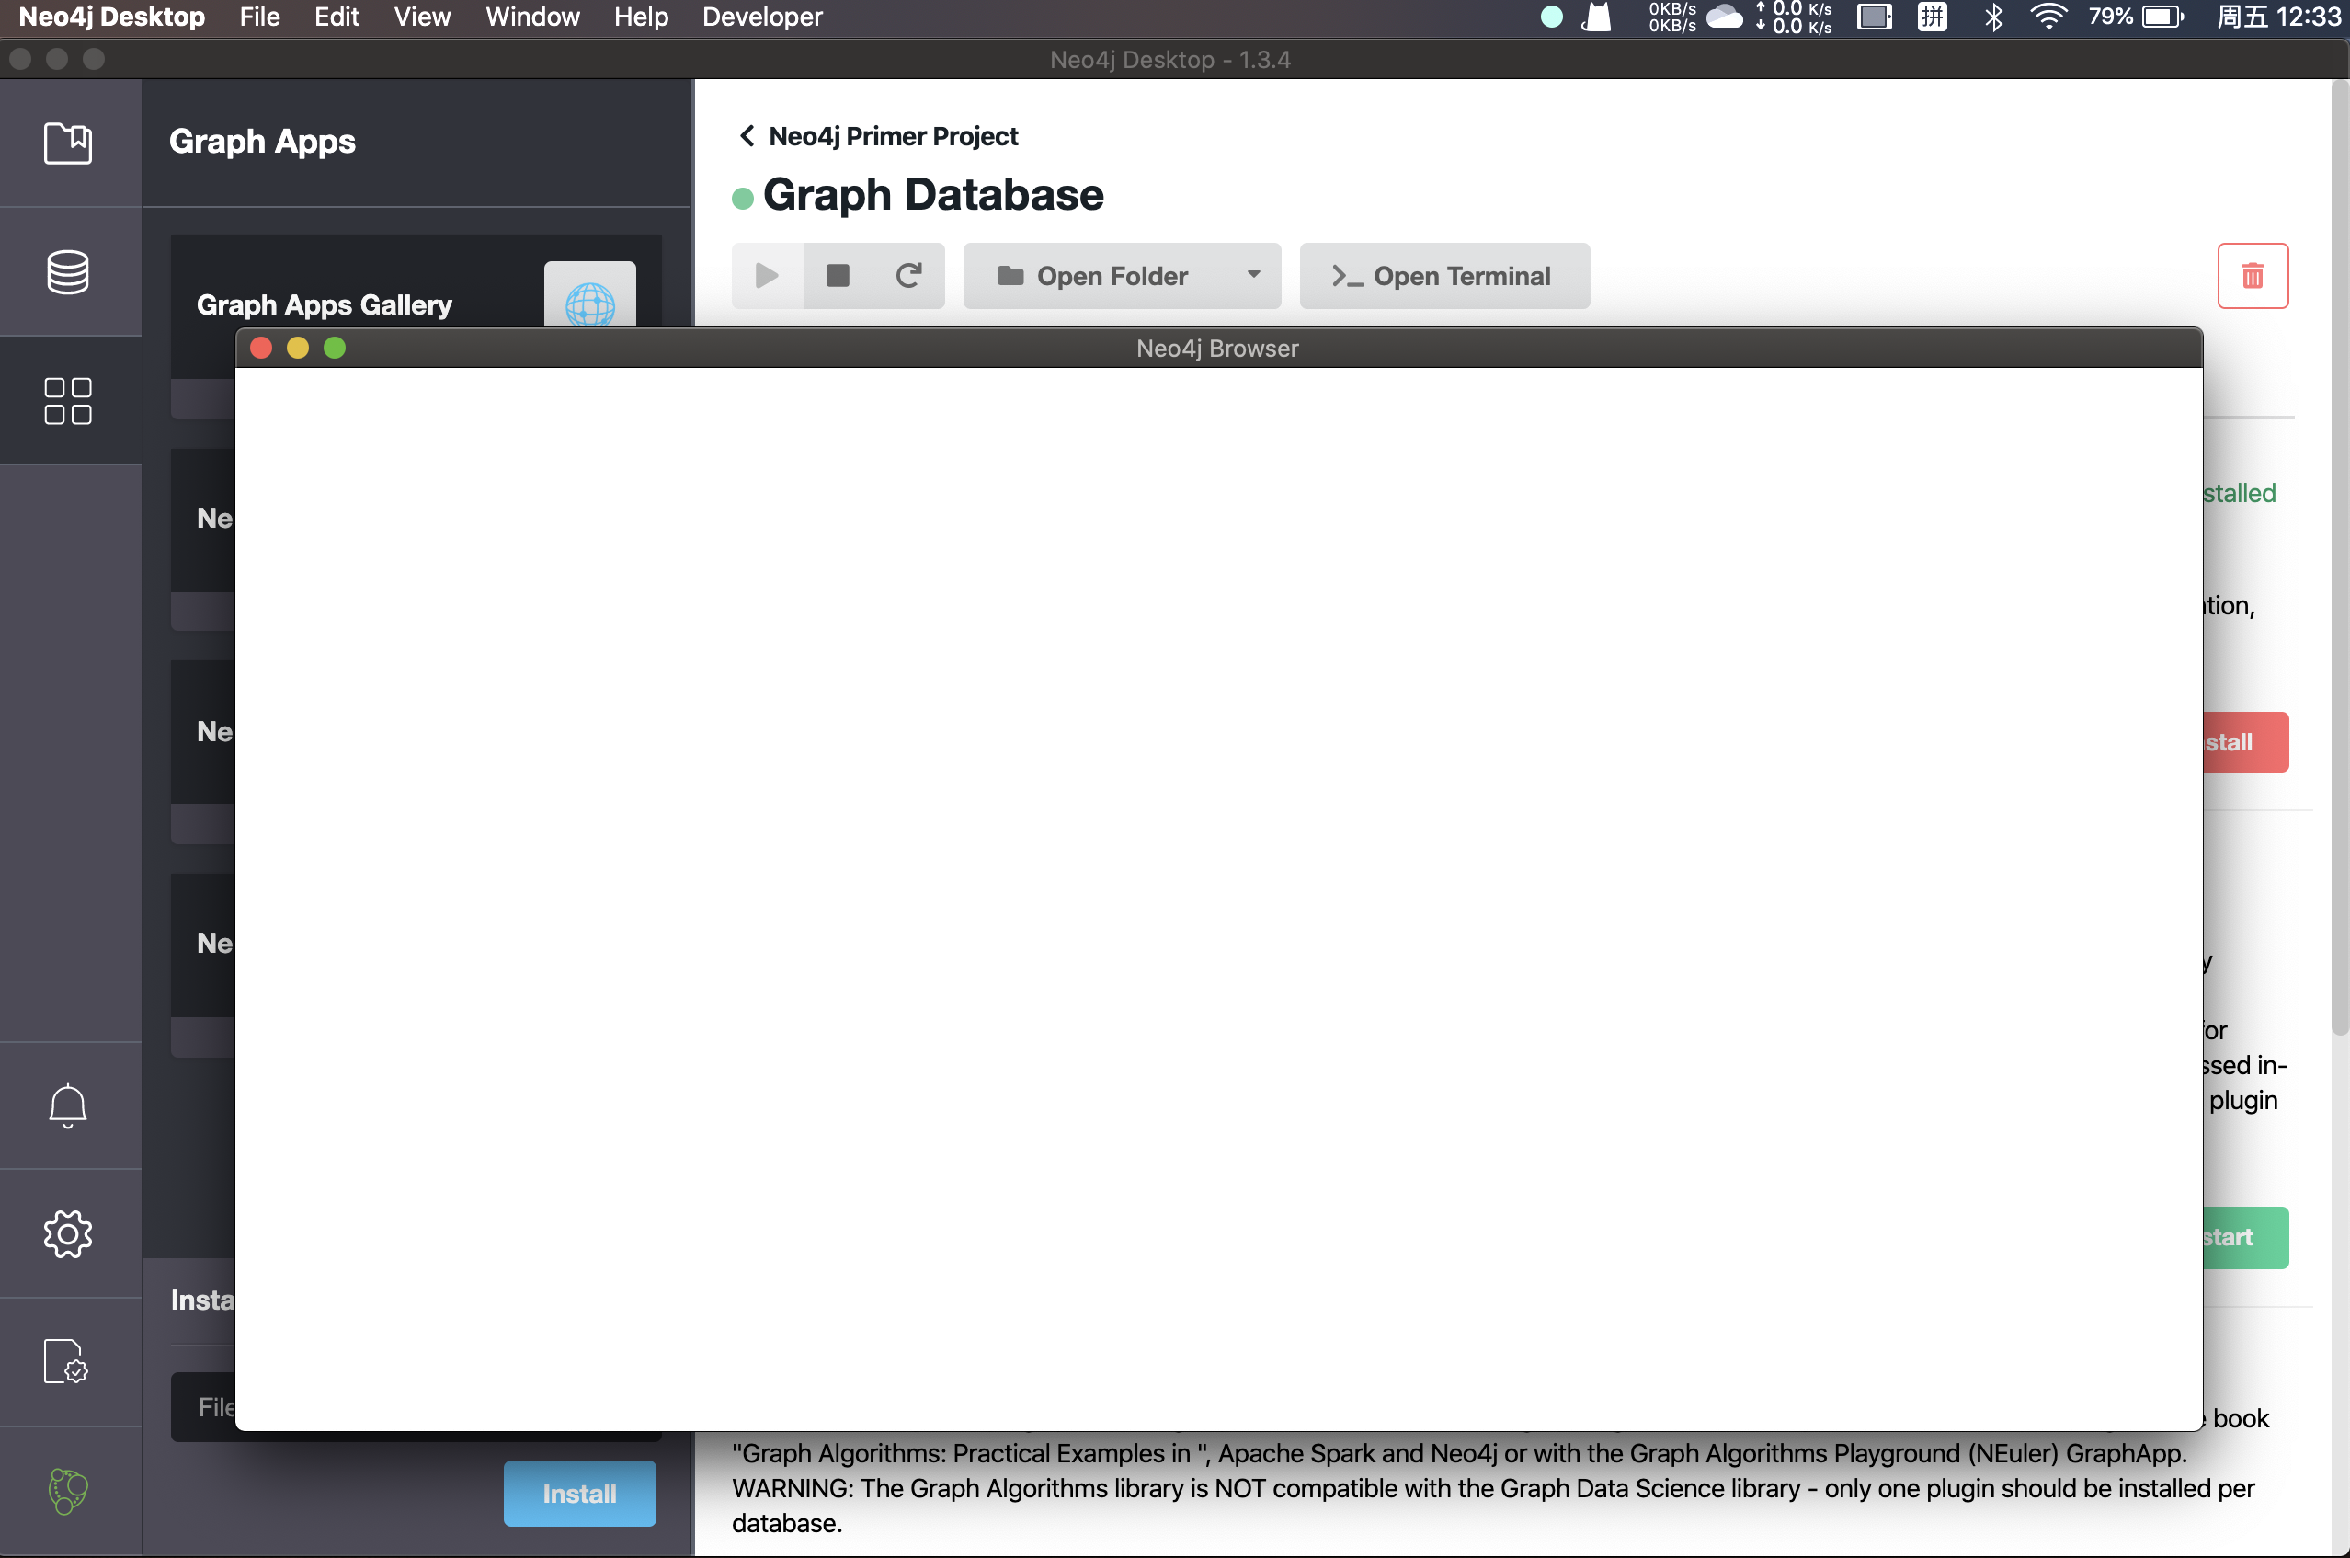Click the Graph Apps panel heading

(x=262, y=141)
